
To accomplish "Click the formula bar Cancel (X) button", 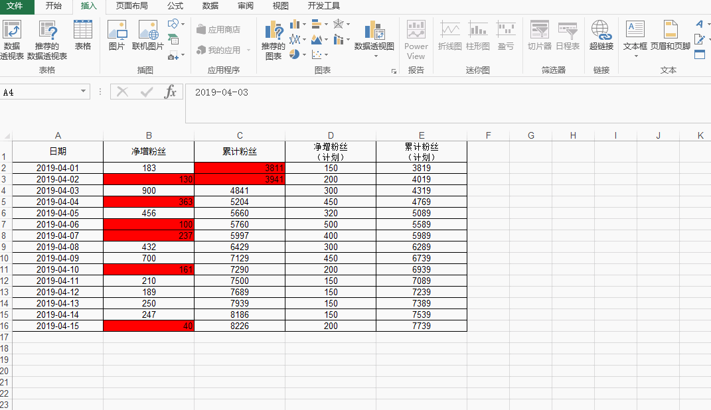I will pyautogui.click(x=122, y=92).
